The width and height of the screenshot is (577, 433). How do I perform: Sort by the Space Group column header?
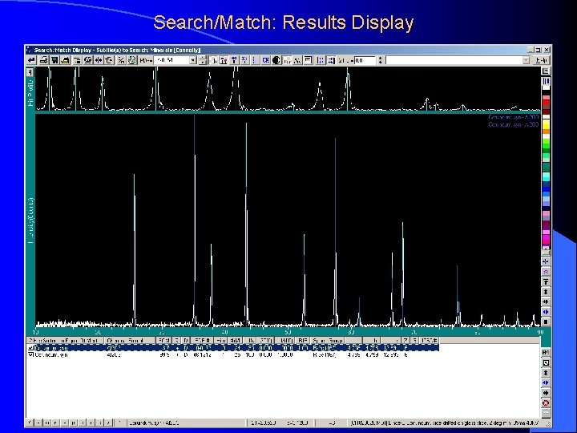coord(327,341)
